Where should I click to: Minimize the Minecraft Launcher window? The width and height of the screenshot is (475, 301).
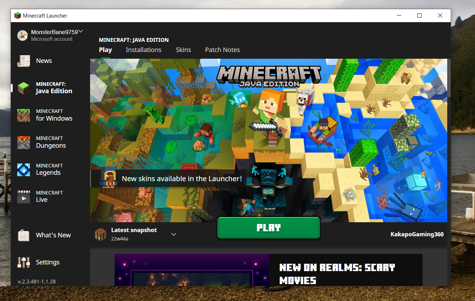399,15
